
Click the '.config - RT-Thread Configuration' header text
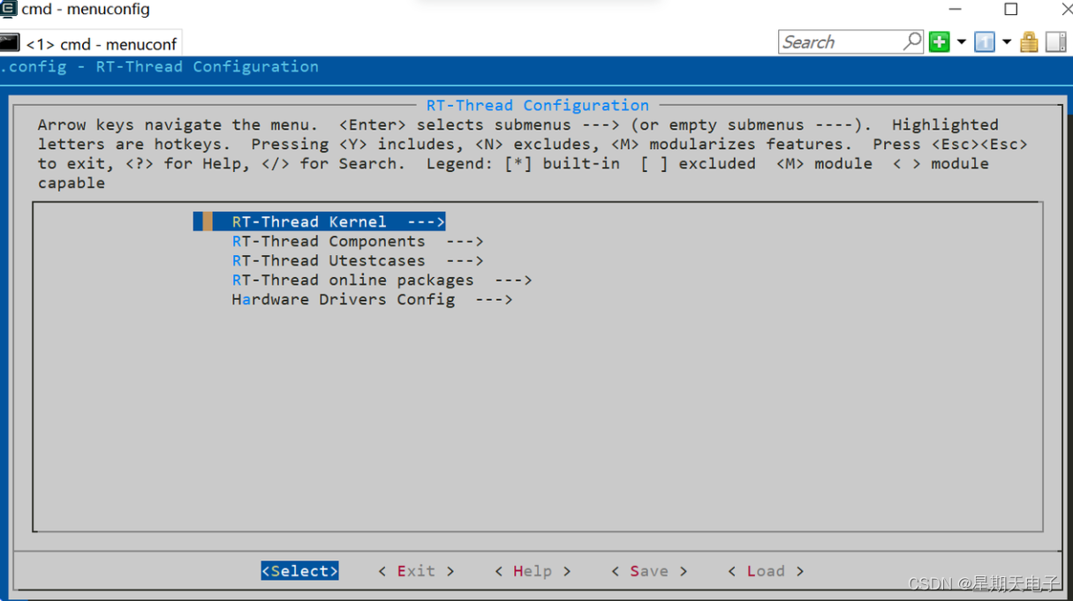pyautogui.click(x=160, y=67)
